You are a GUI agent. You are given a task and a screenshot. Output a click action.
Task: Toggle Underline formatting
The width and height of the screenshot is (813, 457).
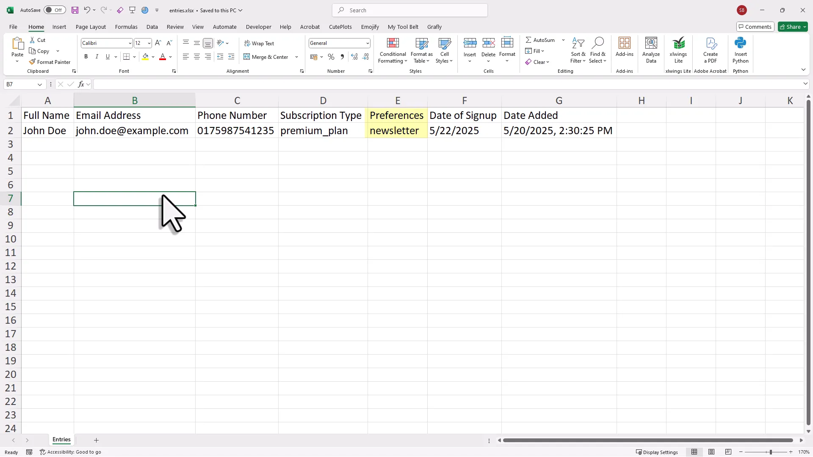pos(108,57)
